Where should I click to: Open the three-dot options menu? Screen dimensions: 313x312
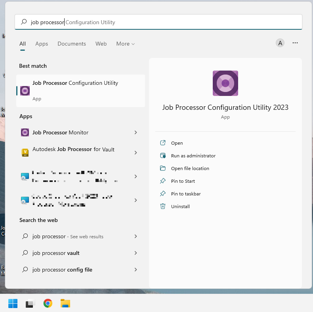pyautogui.click(x=295, y=43)
